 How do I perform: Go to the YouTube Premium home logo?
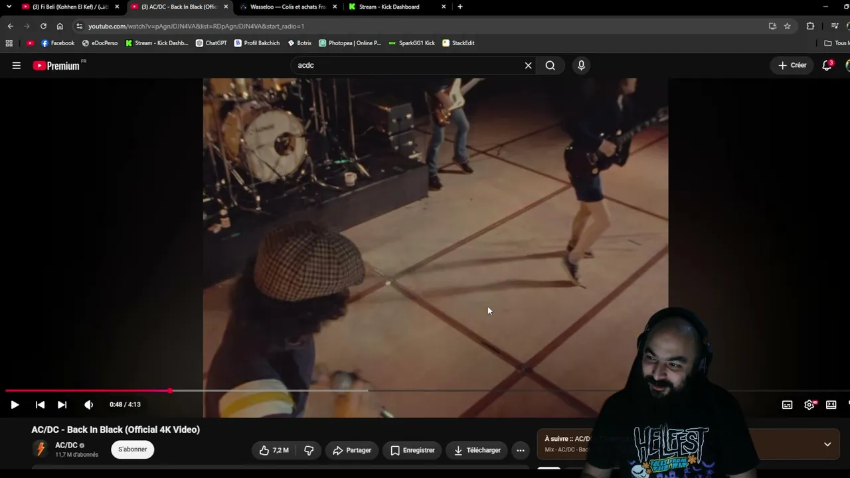coord(56,65)
